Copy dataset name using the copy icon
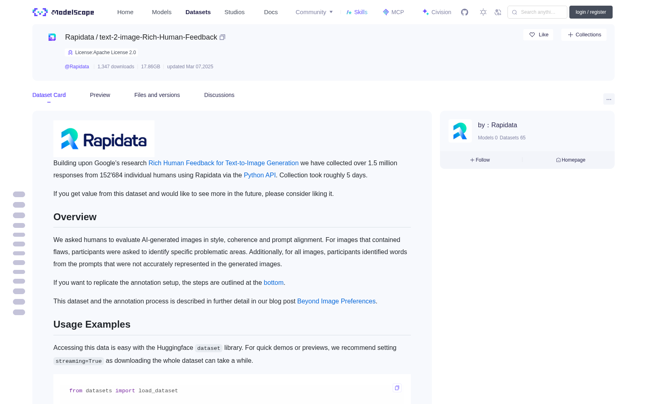The width and height of the screenshot is (647, 404). [x=222, y=37]
